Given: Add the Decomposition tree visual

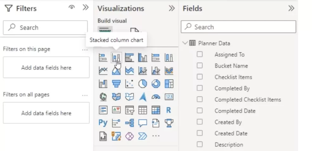Looking at the screenshot, I should 129,123.
